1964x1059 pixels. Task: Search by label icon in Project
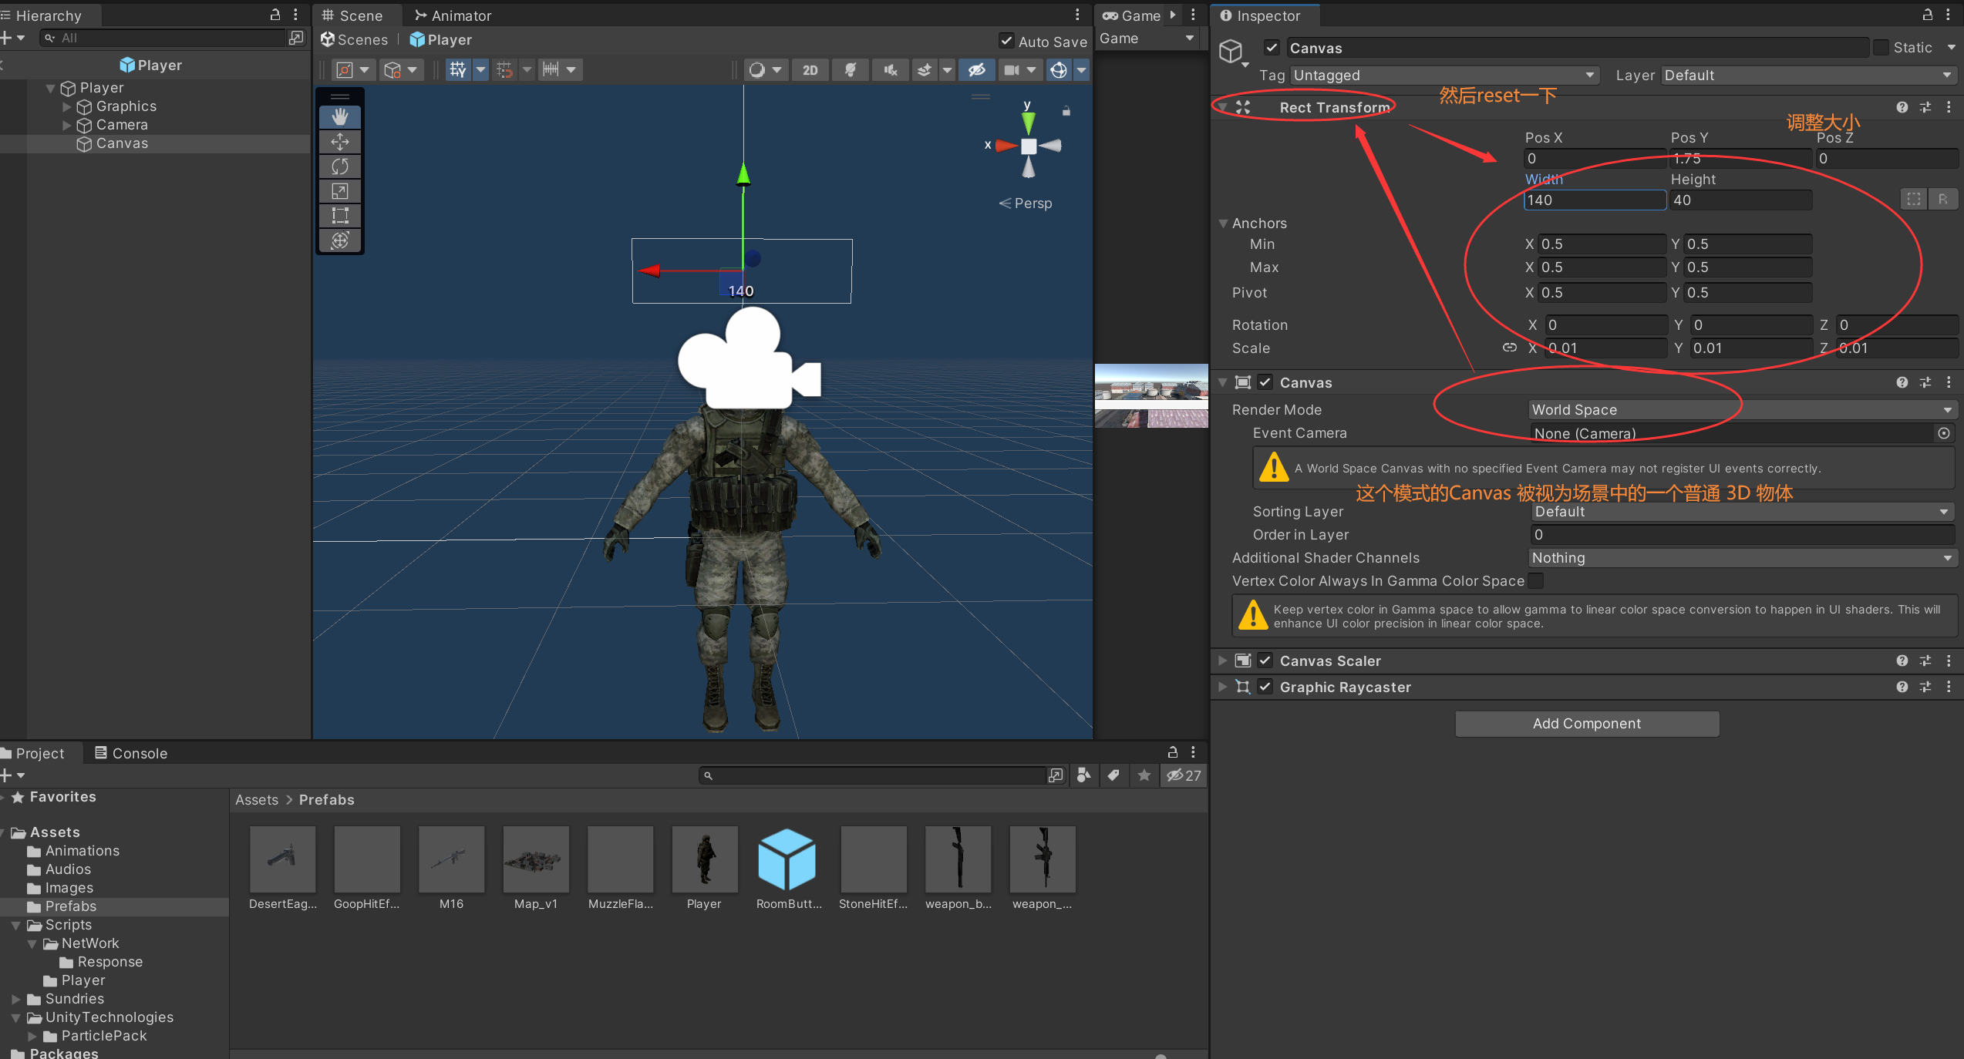[x=1113, y=775]
